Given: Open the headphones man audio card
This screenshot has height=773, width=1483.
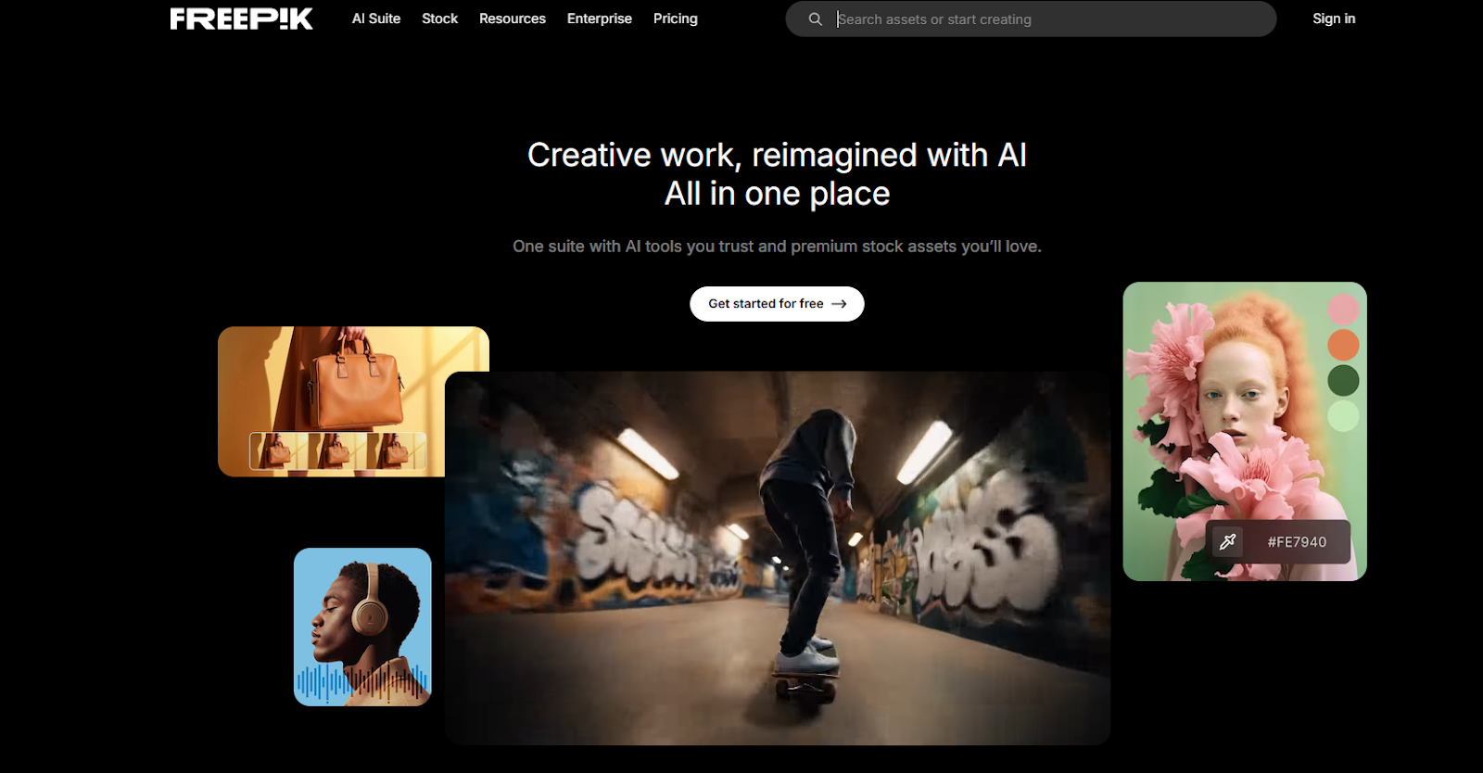Looking at the screenshot, I should coord(362,627).
